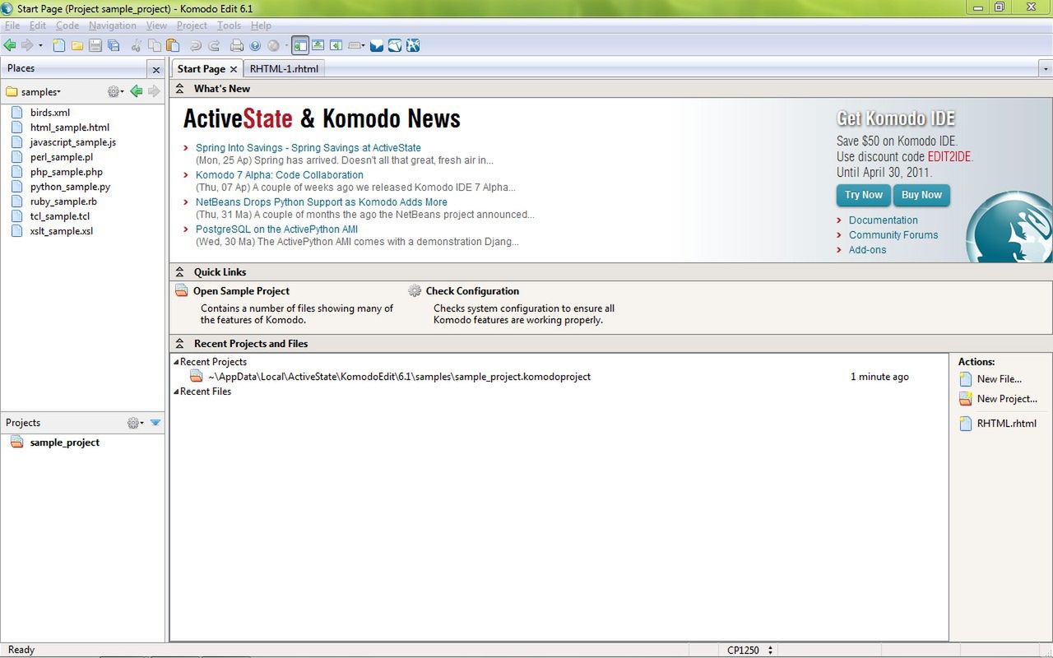
Task: Click the Copy icon in toolbar
Action: pyautogui.click(x=155, y=45)
